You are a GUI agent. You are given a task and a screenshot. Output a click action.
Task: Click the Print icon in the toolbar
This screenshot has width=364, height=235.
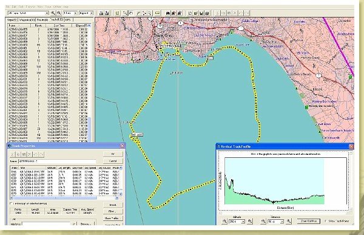(207, 13)
